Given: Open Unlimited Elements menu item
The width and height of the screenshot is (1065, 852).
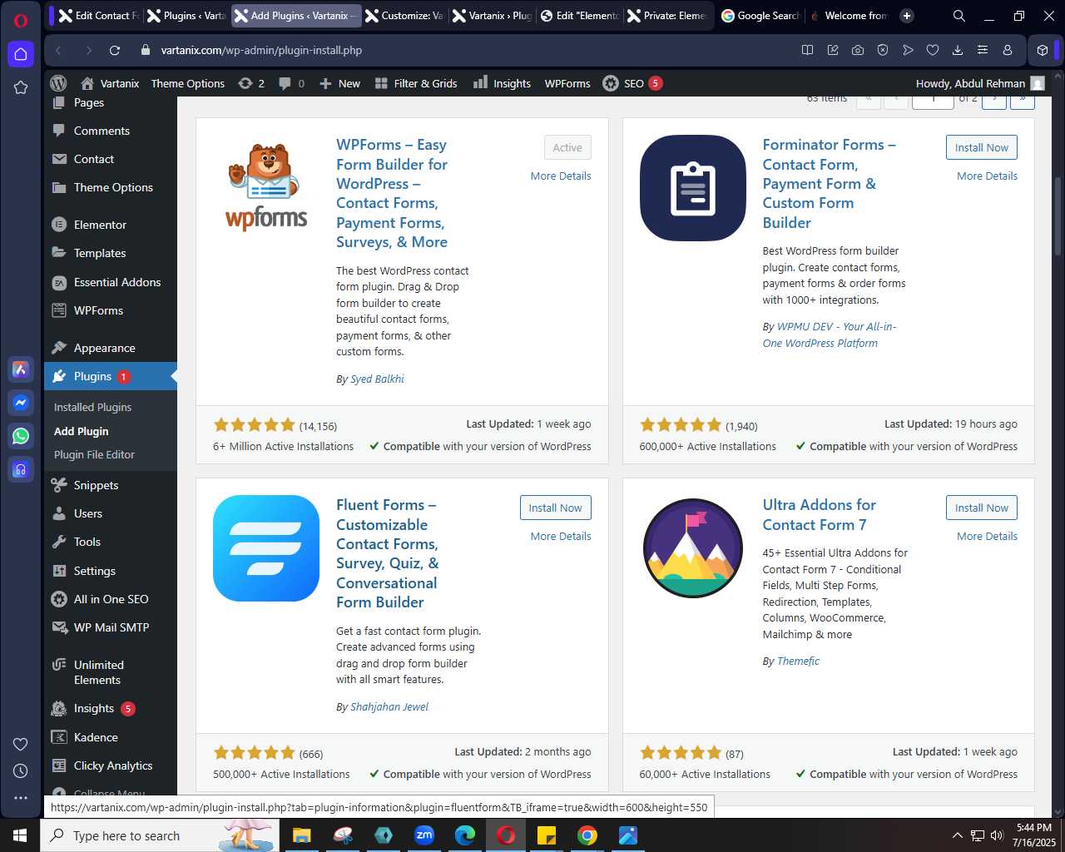Looking at the screenshot, I should coord(110,672).
